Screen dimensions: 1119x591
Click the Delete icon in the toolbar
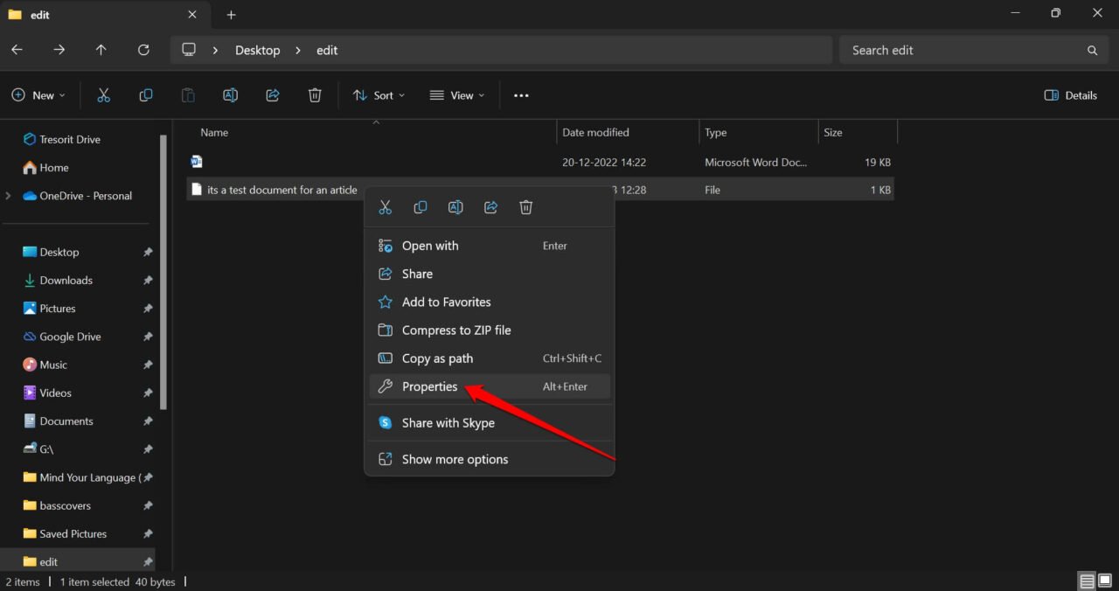pos(315,94)
